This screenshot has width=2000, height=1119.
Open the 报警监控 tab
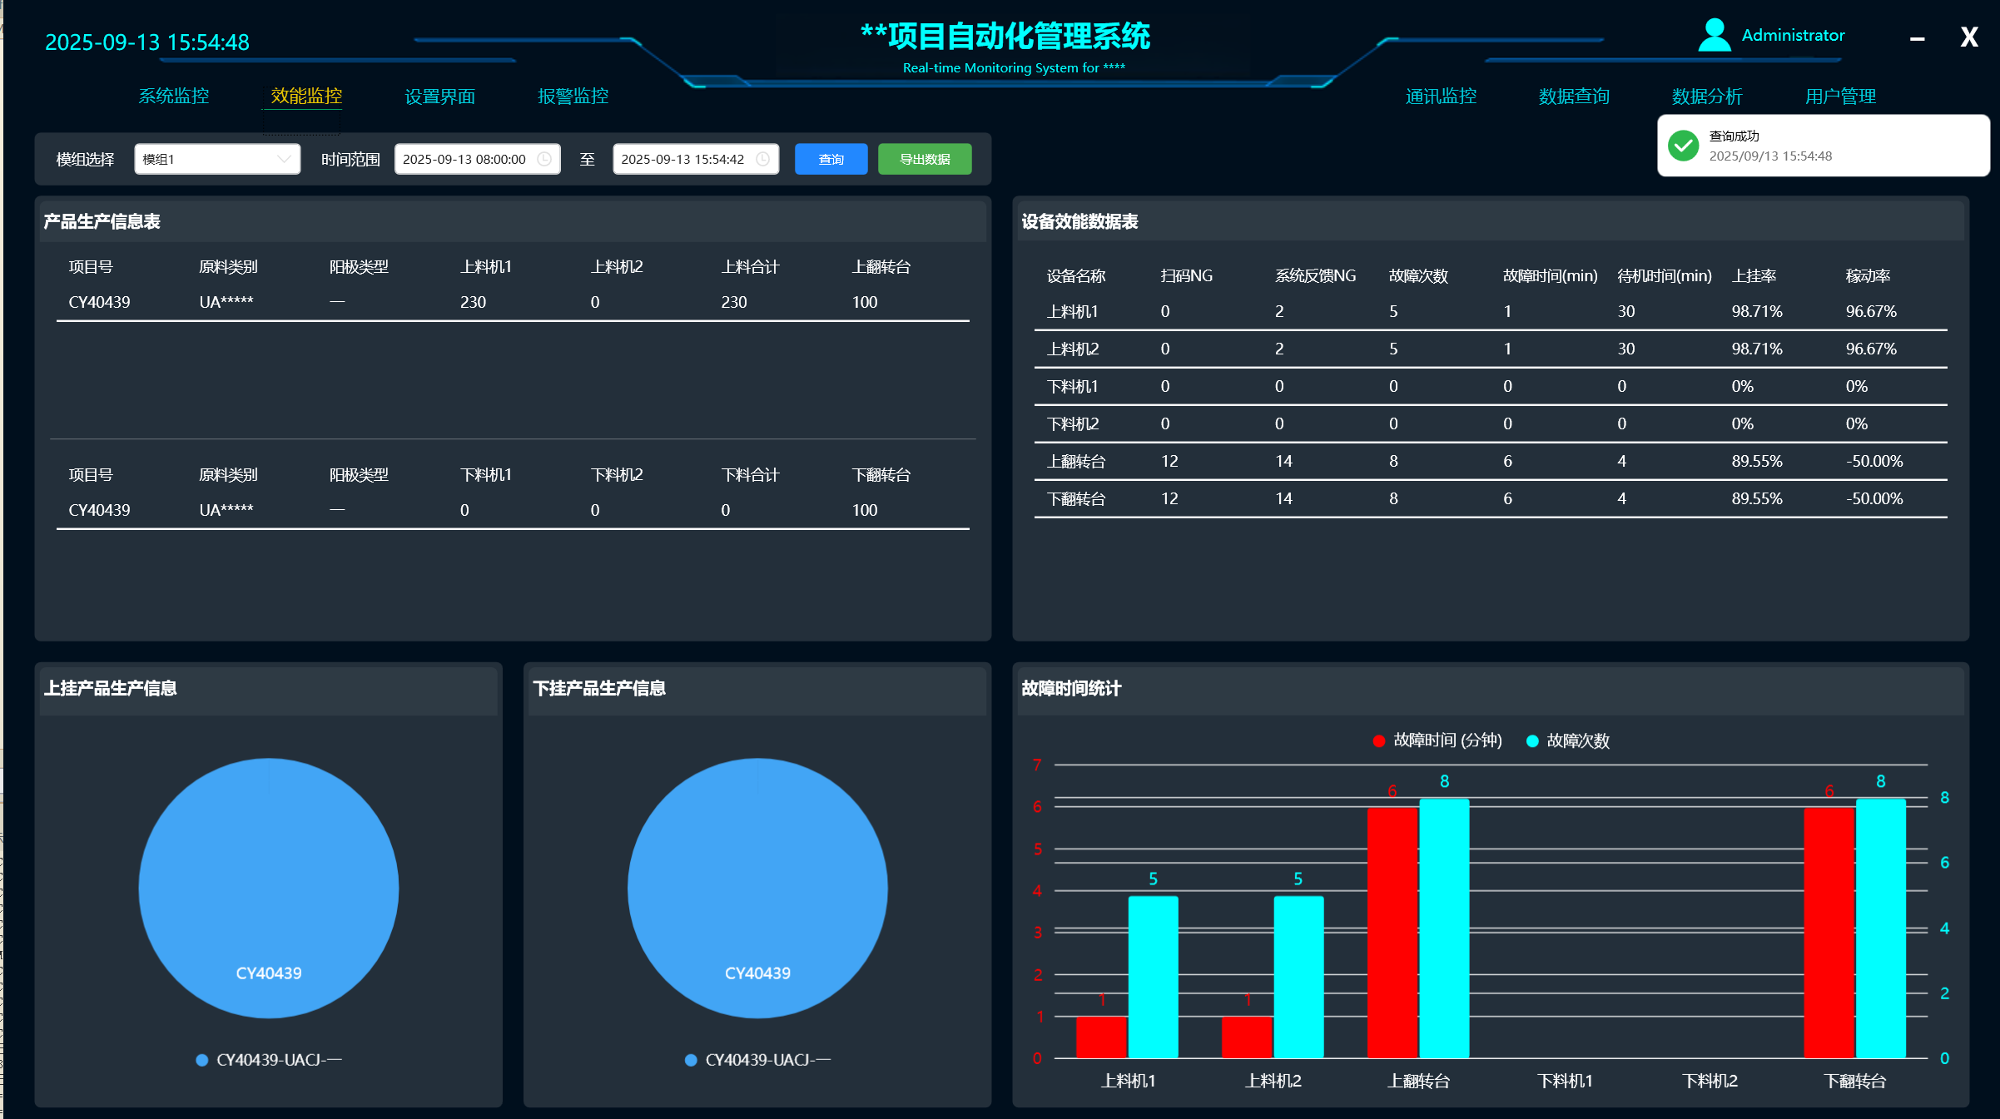[573, 97]
